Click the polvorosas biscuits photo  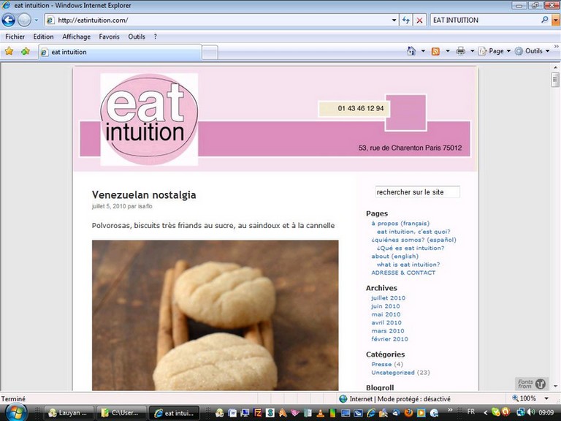[x=215, y=315]
